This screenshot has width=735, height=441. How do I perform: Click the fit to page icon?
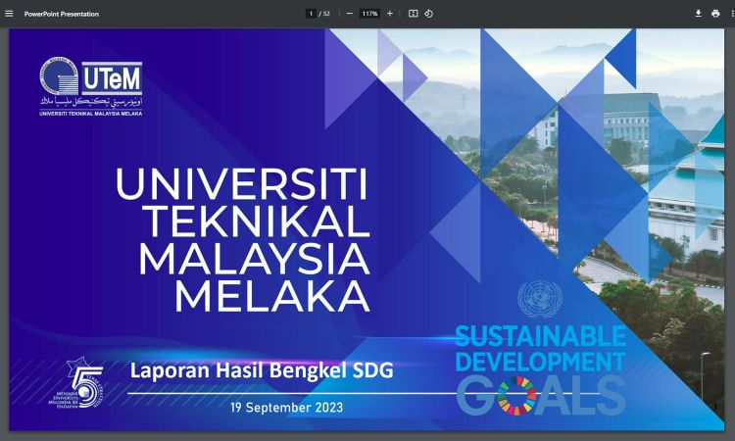tap(413, 14)
